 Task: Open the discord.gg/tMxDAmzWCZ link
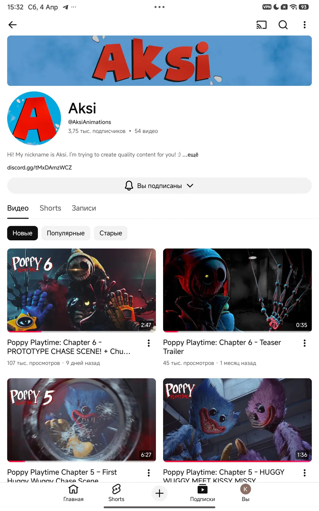(x=39, y=167)
